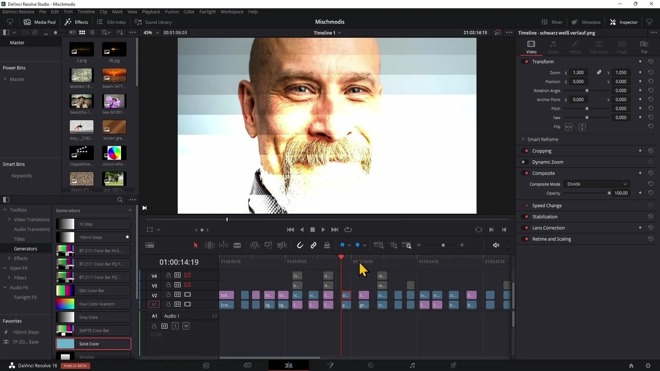Click the Link/Unlink clips icon

point(314,245)
